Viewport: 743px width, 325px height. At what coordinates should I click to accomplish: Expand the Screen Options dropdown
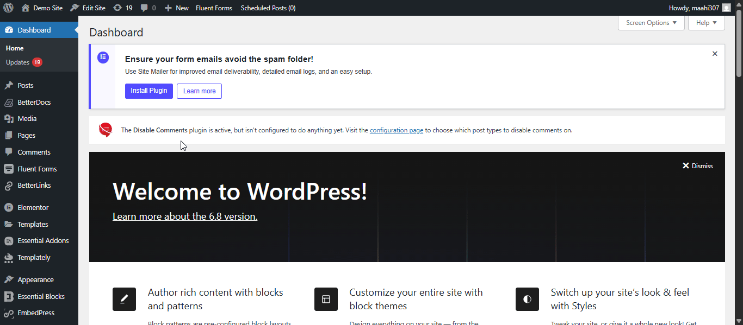click(651, 23)
